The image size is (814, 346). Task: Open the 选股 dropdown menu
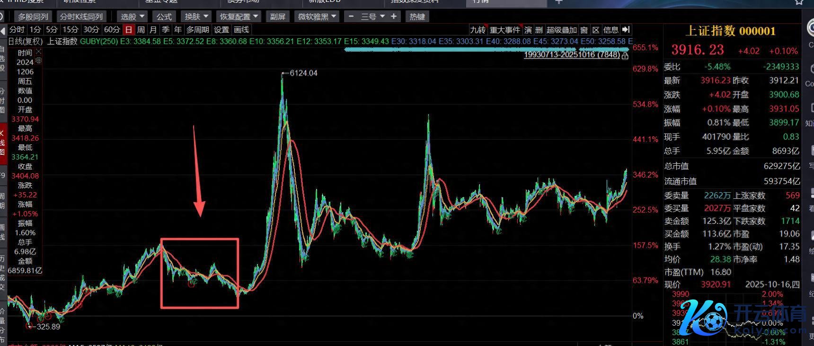(132, 17)
